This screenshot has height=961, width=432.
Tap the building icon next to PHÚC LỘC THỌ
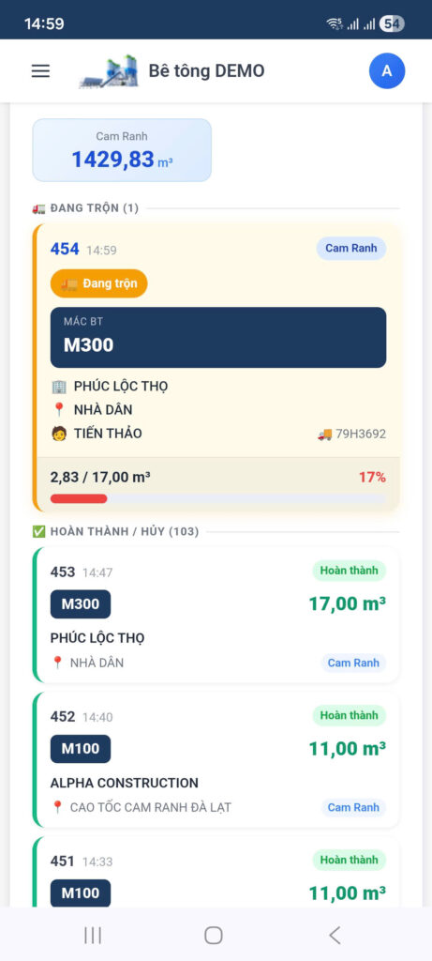(x=58, y=387)
